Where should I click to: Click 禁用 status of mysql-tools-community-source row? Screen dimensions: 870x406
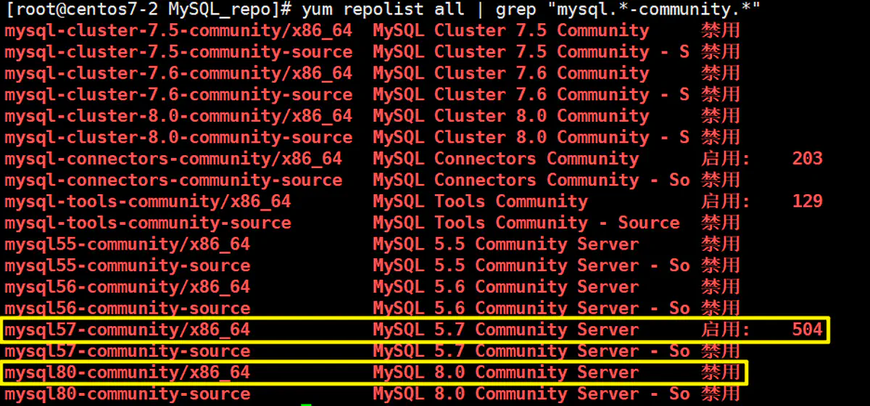tap(721, 223)
